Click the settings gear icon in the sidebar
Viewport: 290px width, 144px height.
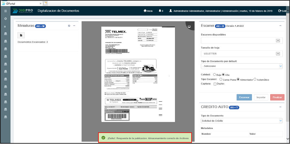pyautogui.click(x=5, y=19)
